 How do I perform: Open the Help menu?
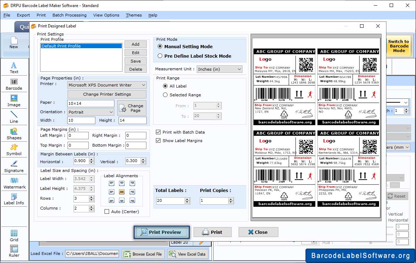[153, 15]
